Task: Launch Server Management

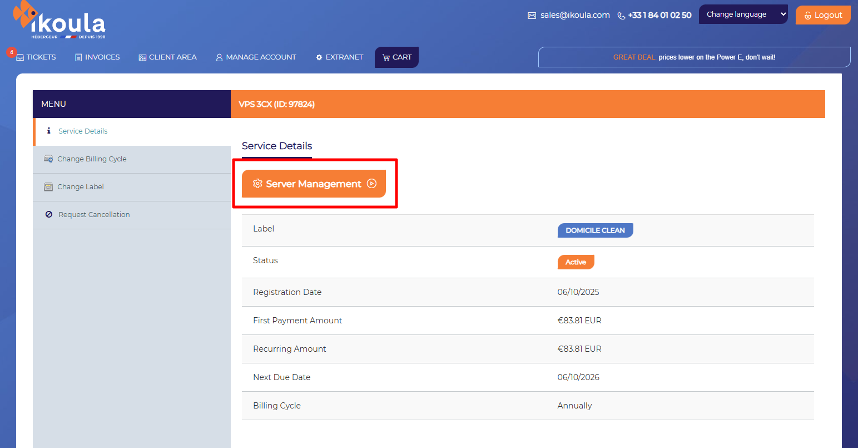Action: tap(314, 184)
